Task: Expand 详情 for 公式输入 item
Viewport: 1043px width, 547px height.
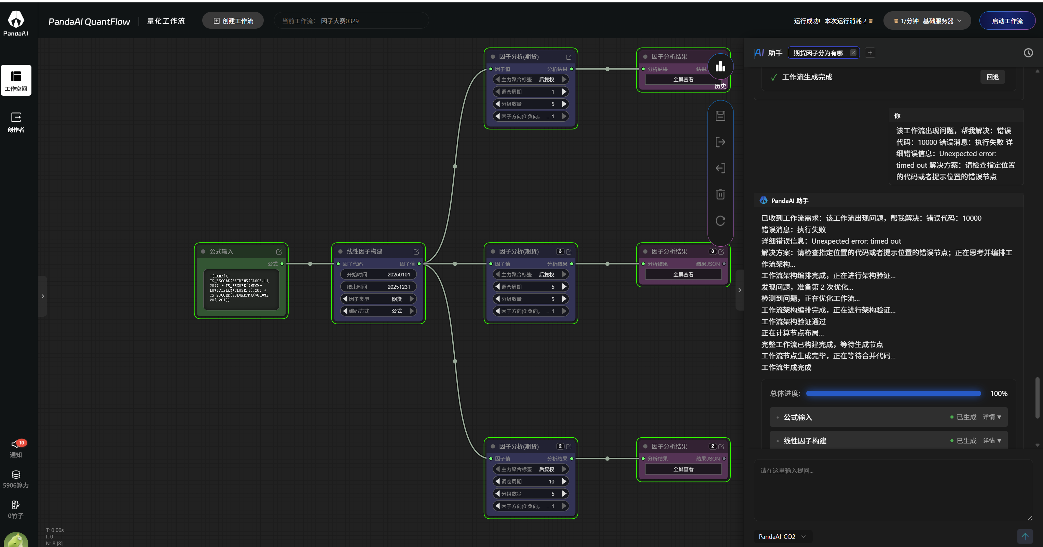Action: tap(991, 417)
